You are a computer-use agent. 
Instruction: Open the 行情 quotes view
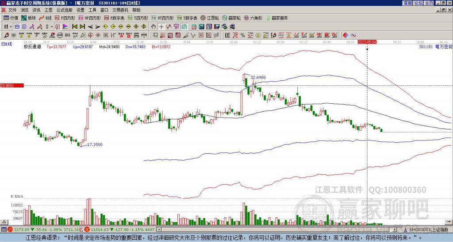point(11,18)
